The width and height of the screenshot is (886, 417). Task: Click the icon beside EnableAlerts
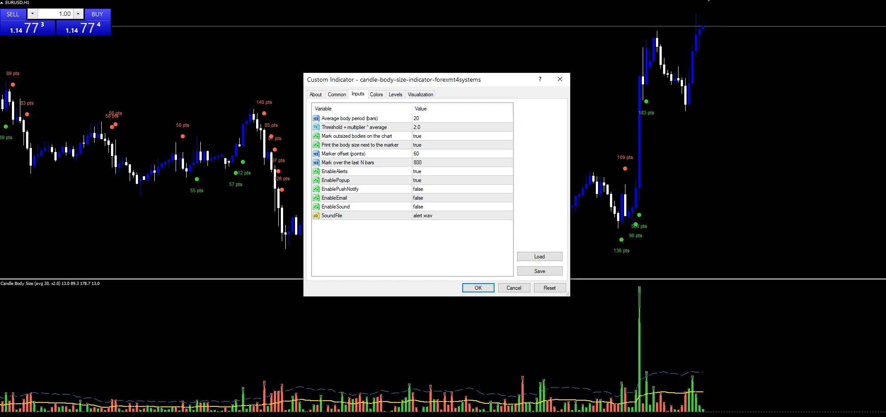316,171
